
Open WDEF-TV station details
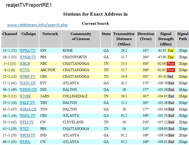pos(28,77)
